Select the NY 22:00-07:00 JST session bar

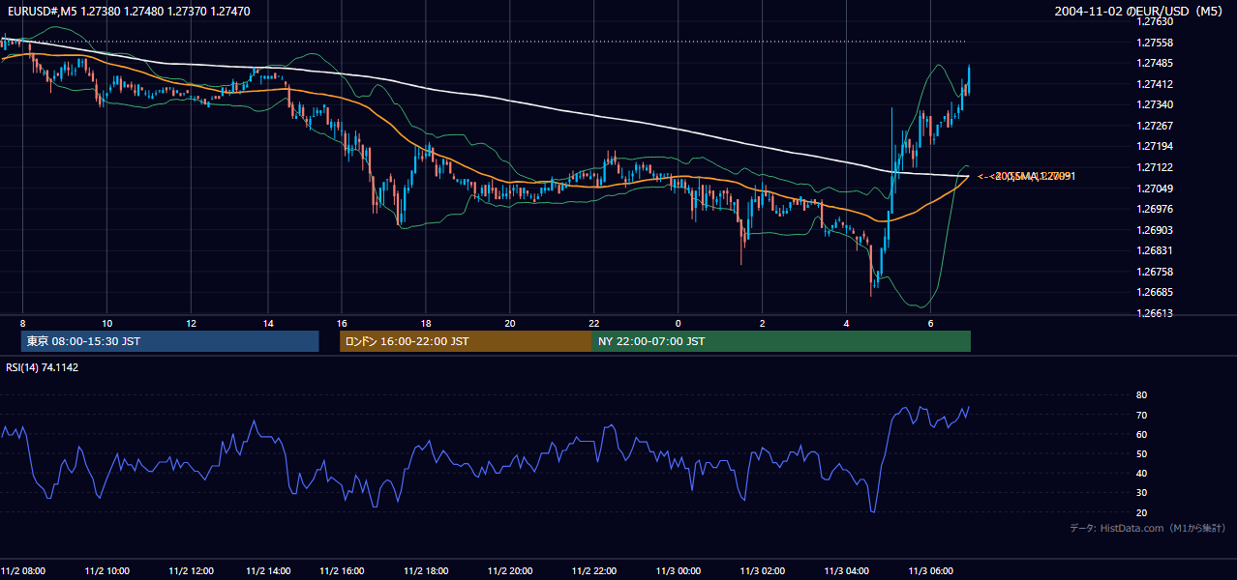(781, 341)
